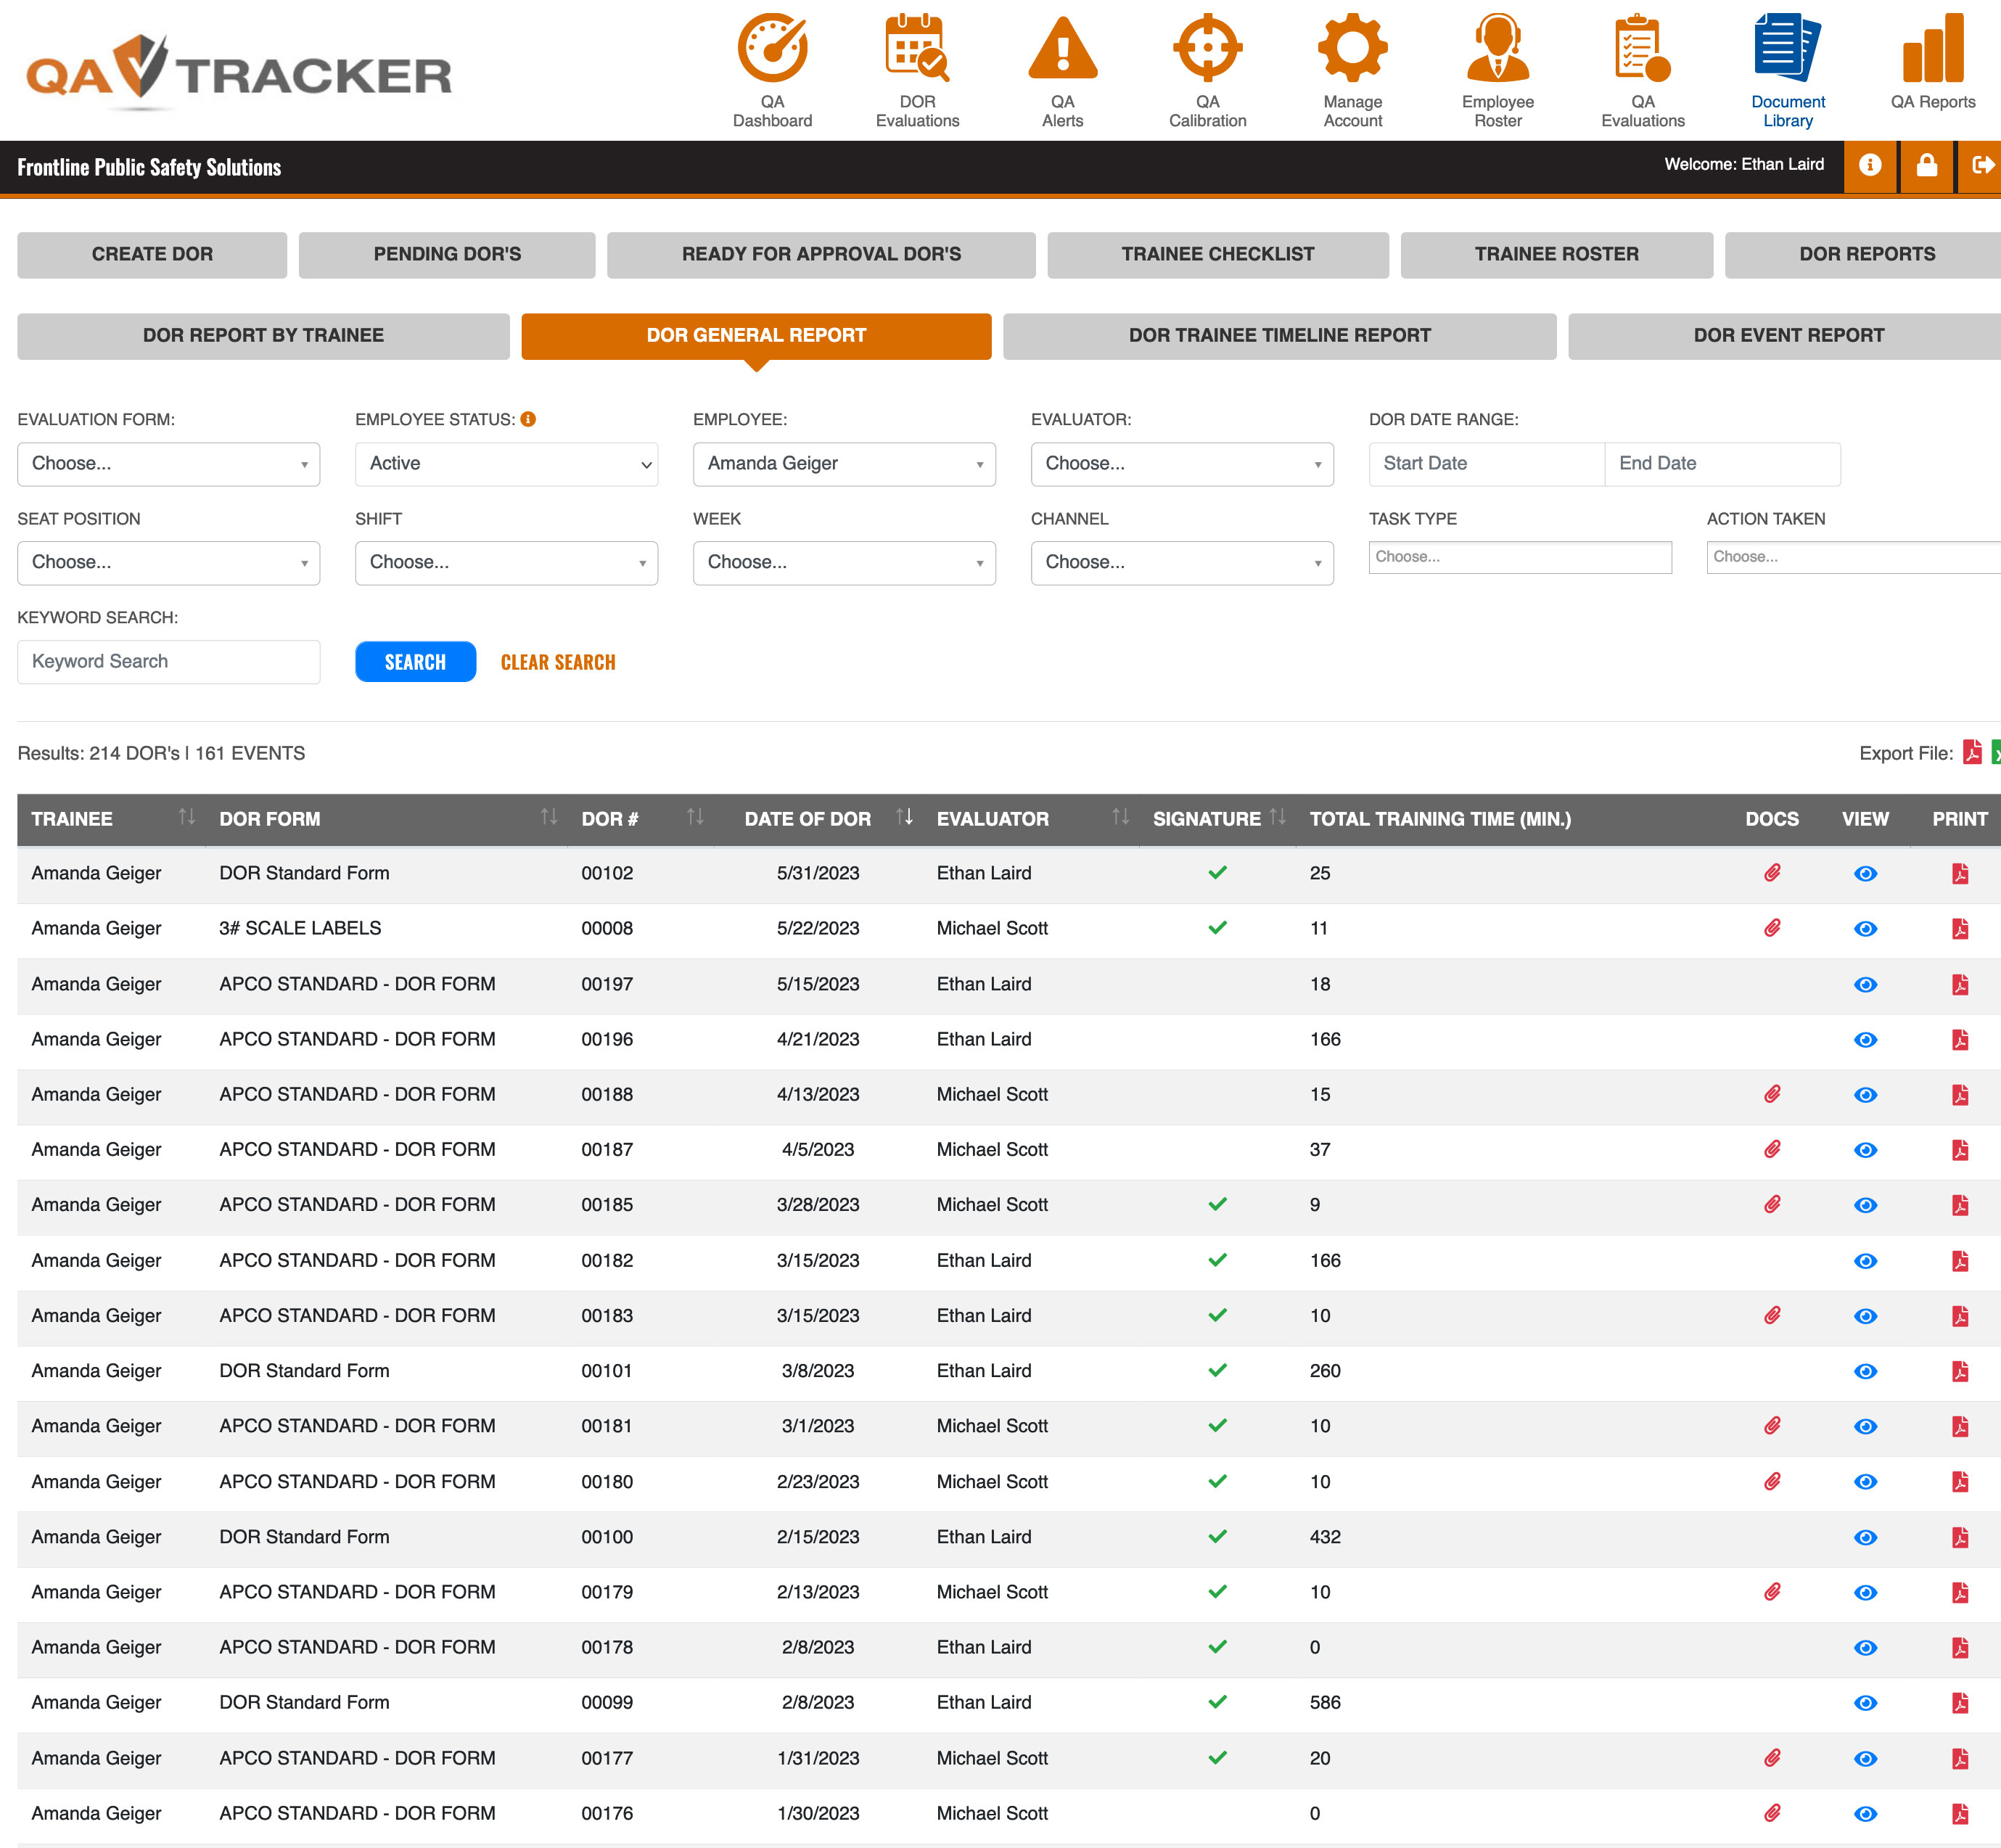Click the Clear Search link
Screen dimensions: 2001x1848
[558, 662]
